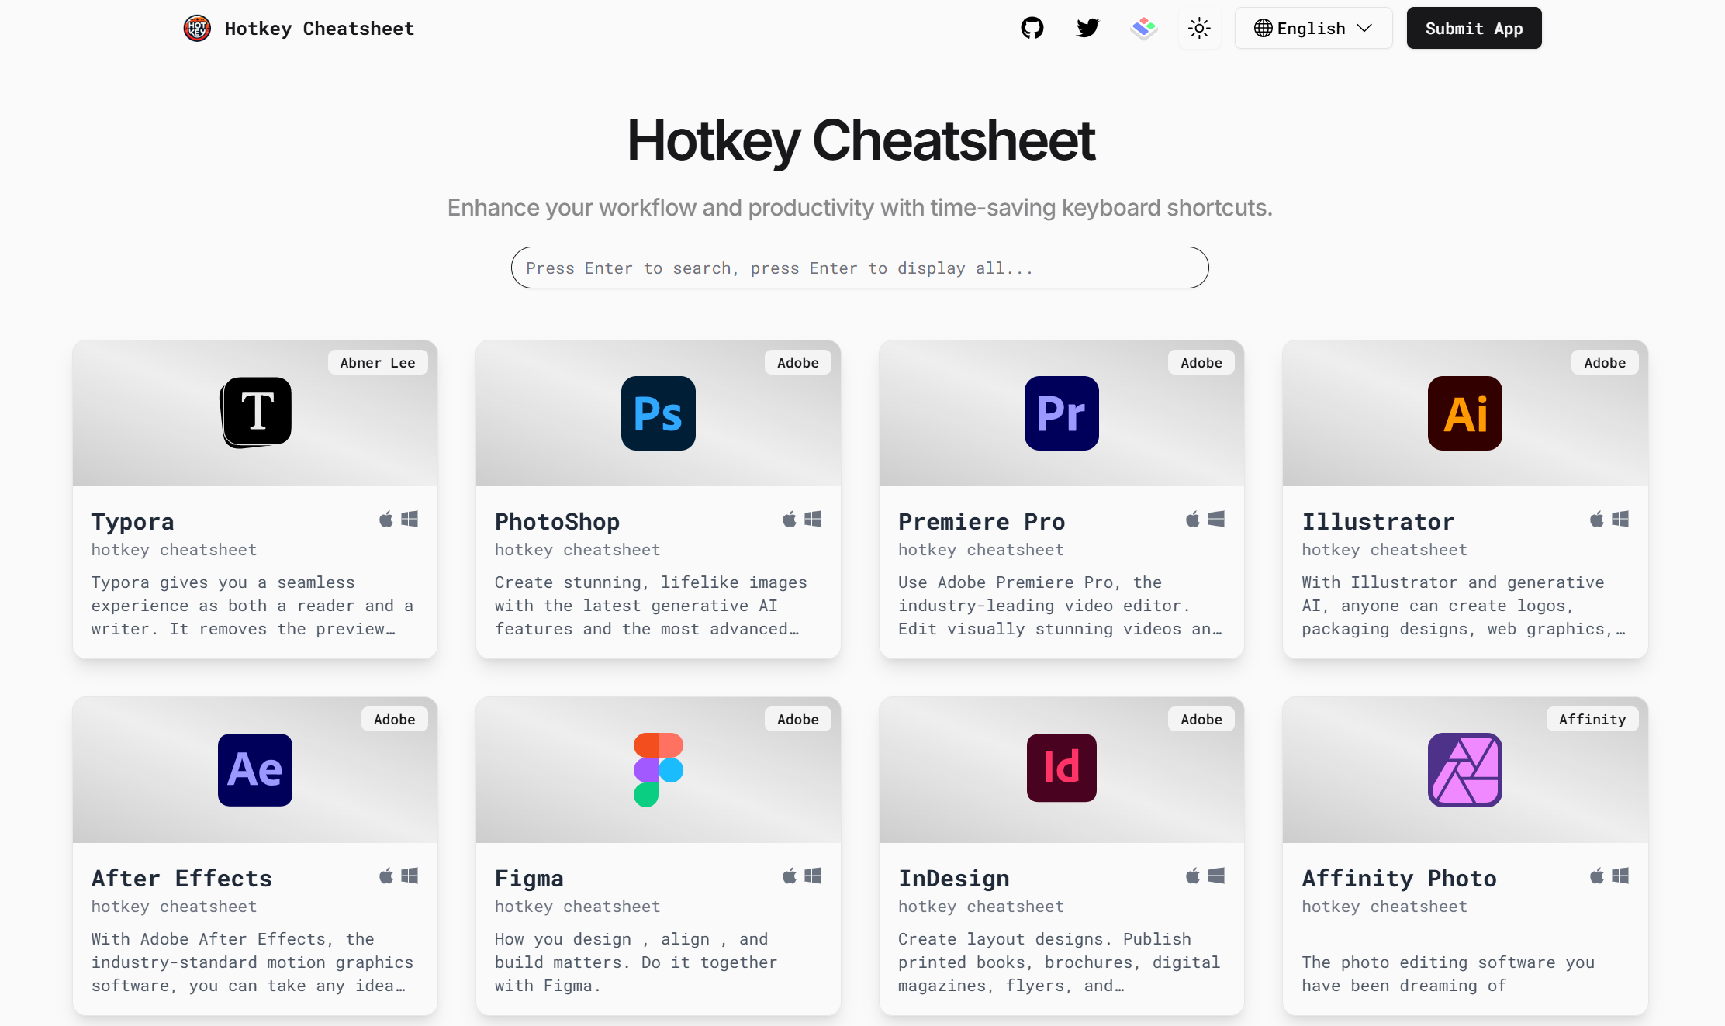Screen dimensions: 1725x1026
Task: Click the Adobe badge on After Effects card
Action: pyautogui.click(x=395, y=720)
